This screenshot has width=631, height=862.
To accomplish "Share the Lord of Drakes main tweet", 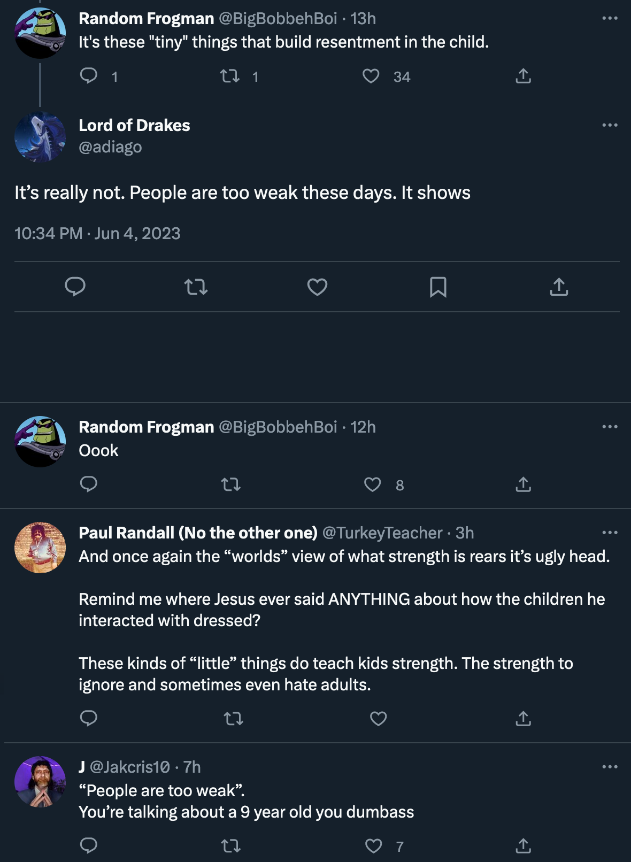I will tap(559, 287).
